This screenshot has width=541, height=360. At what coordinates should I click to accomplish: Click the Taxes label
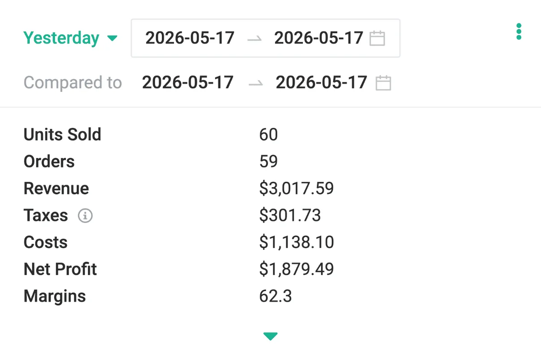click(46, 216)
